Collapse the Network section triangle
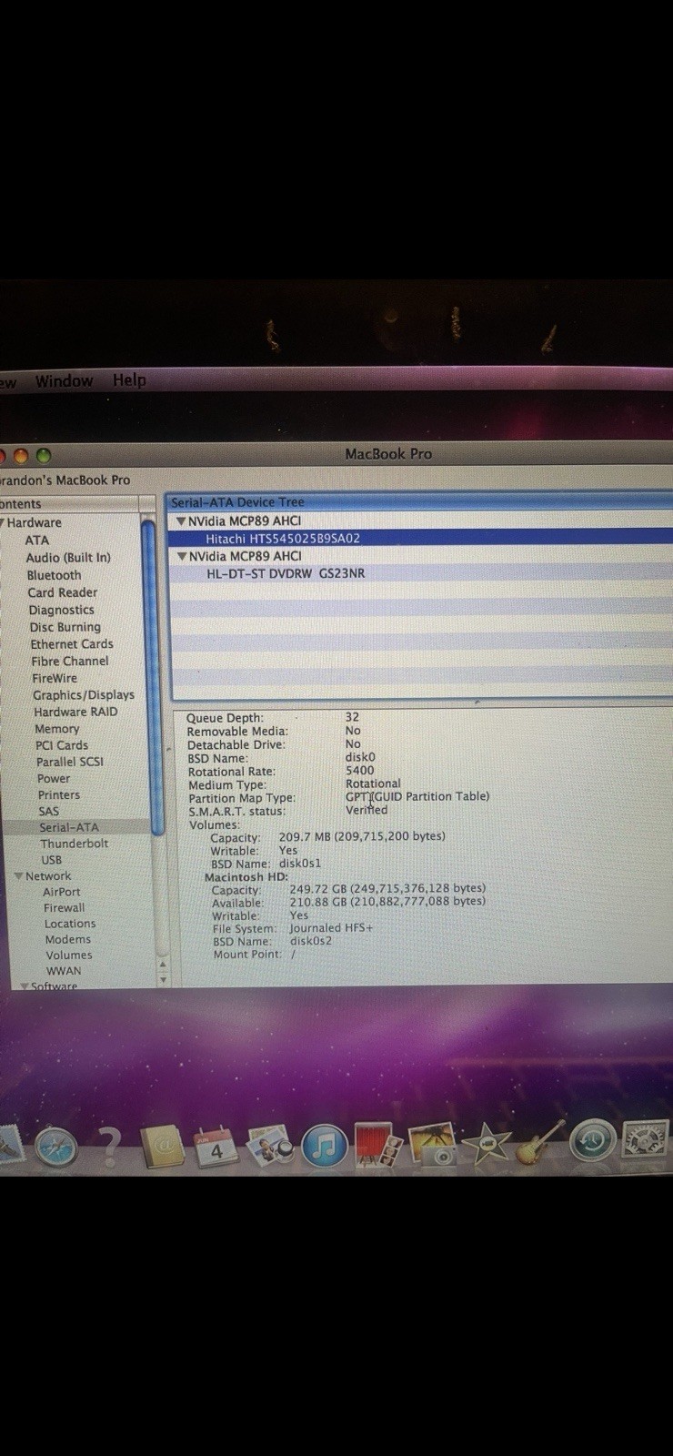The image size is (673, 1456). [18, 875]
